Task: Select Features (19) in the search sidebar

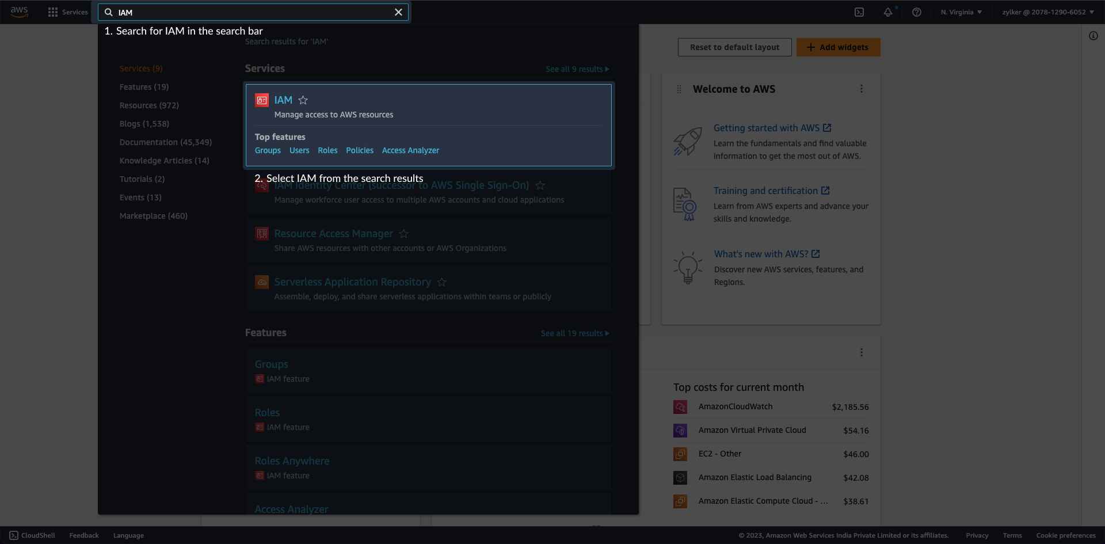Action: tap(144, 86)
